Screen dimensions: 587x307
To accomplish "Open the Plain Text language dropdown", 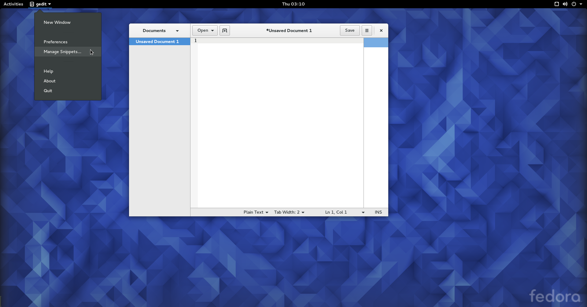I will [x=256, y=212].
